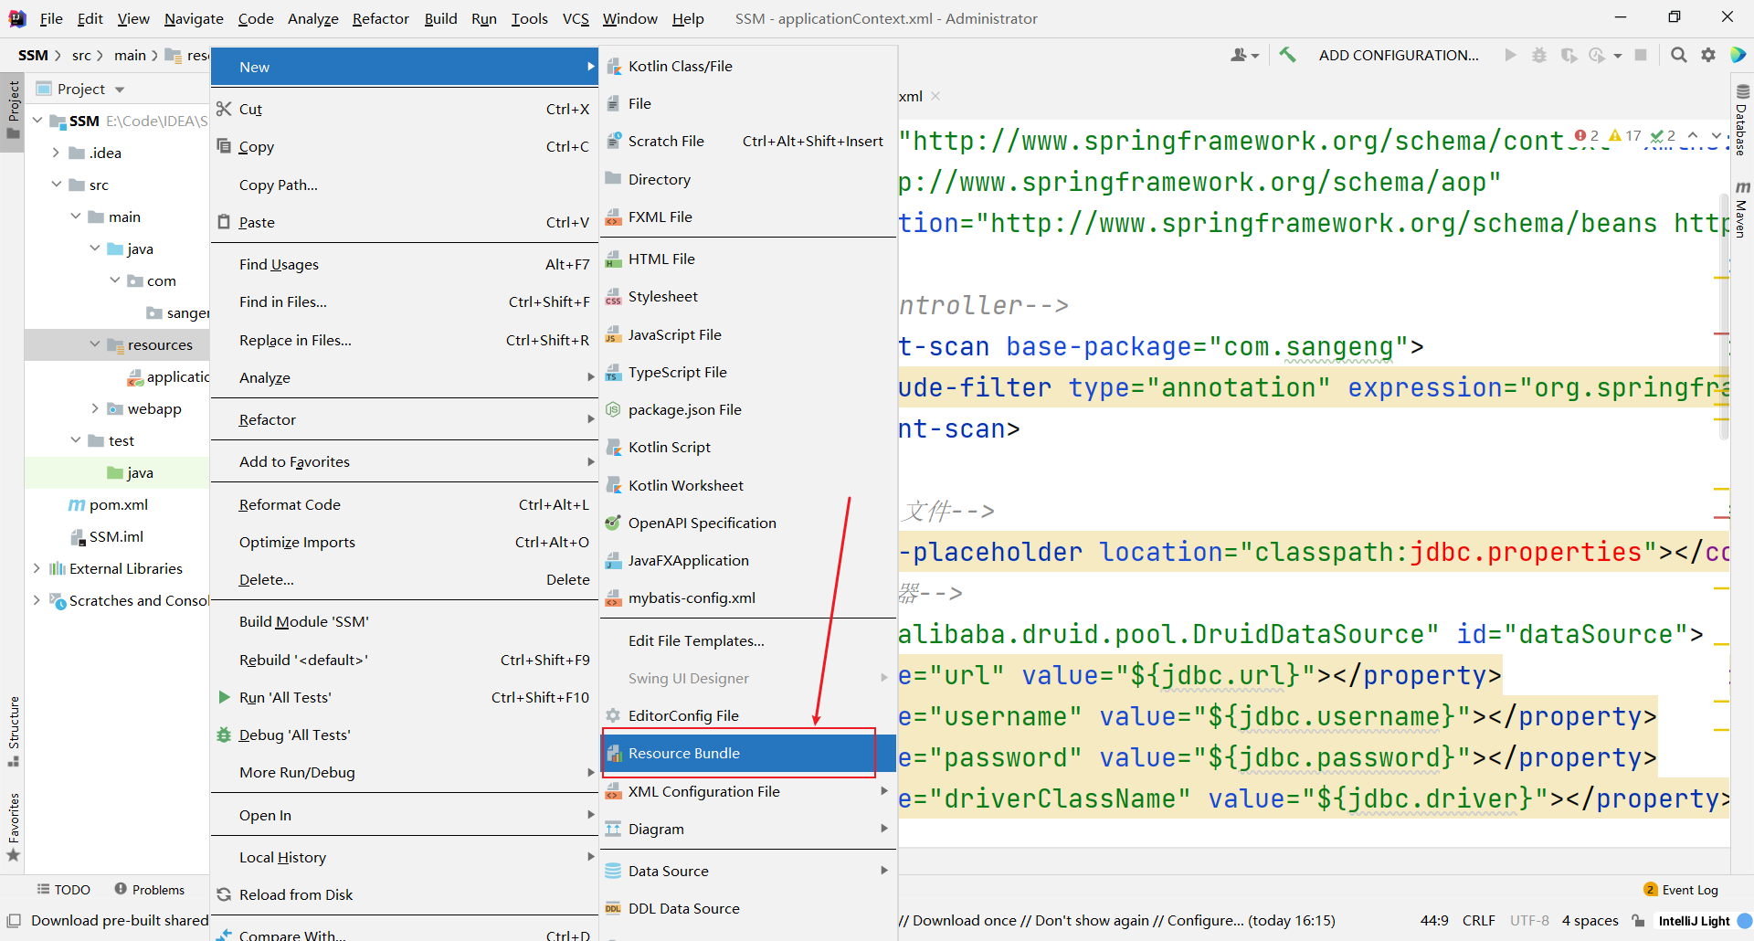Select DDL Data Source in New submenu

748,908
